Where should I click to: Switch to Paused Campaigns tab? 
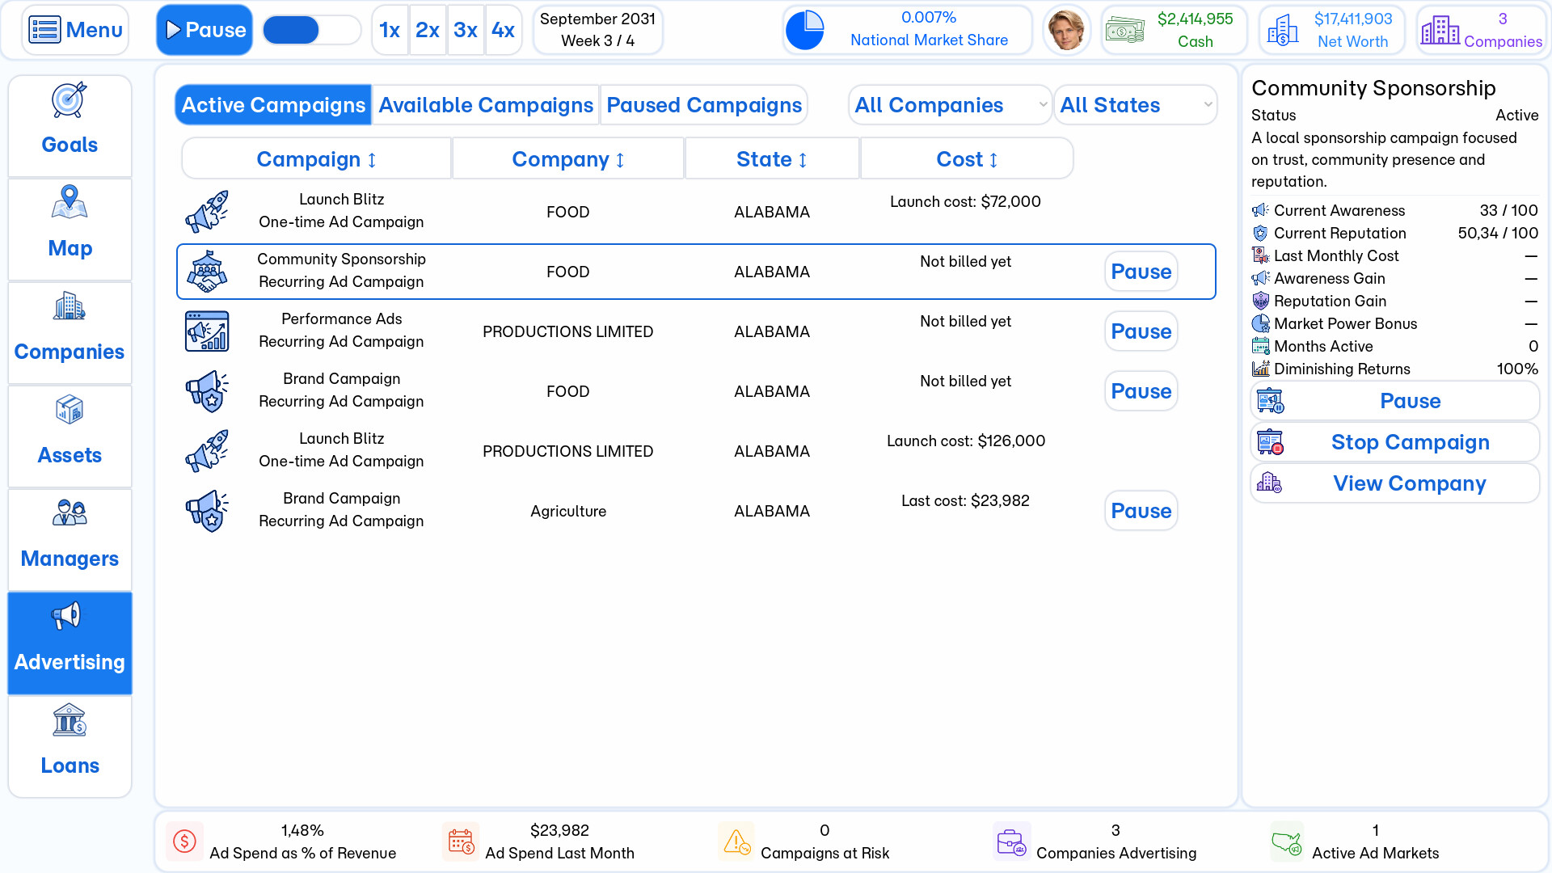tap(704, 105)
